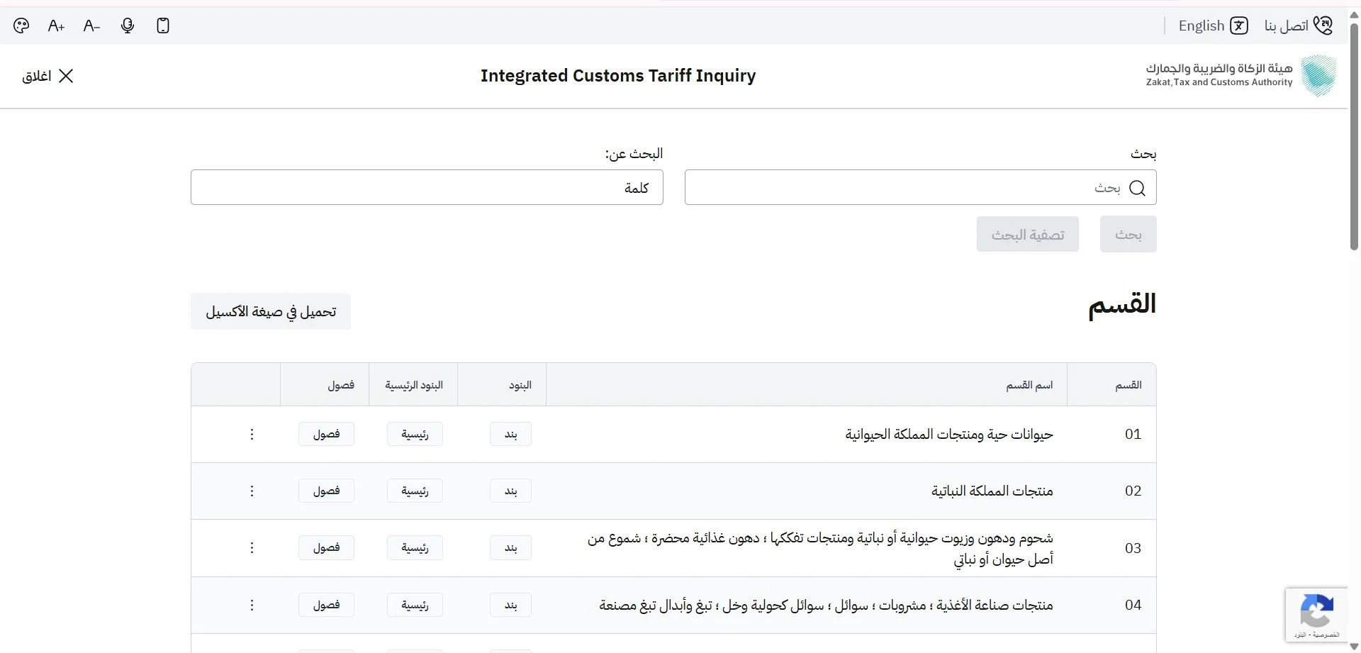Download data via تحميل في صيغة الاكسيل
The width and height of the screenshot is (1361, 653).
[x=270, y=311]
